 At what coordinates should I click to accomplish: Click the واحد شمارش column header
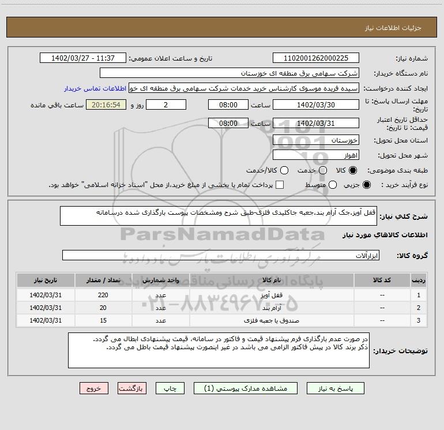[x=160, y=281]
